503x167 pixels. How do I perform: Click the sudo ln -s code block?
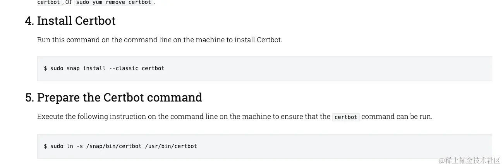click(x=264, y=146)
